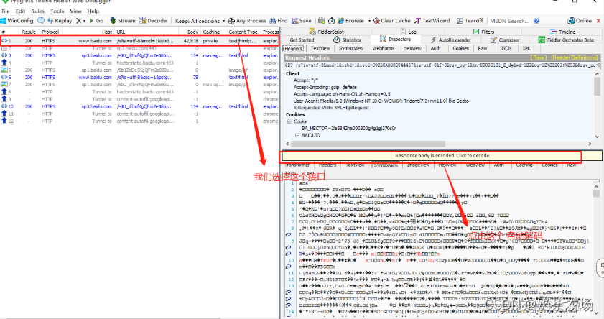Click Save sessions toolbar button
Image resolution: width=604 pixels, height=319 pixels.
pos(301,21)
